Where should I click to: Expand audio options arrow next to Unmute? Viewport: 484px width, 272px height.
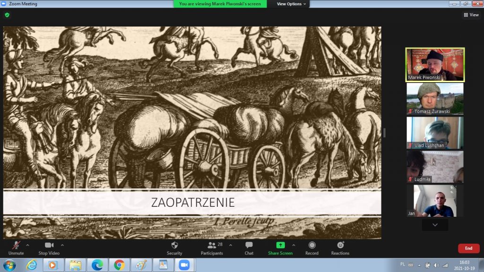[27, 245]
